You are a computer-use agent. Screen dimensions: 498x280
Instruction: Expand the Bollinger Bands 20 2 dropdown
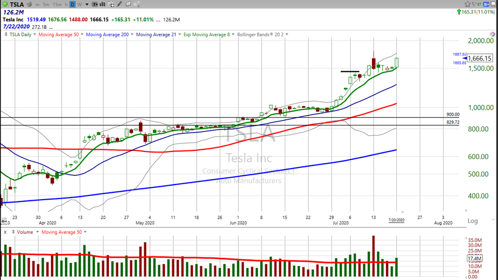click(287, 35)
